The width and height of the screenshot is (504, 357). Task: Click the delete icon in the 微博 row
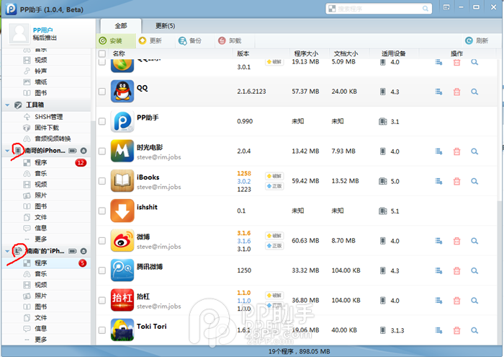pos(456,241)
